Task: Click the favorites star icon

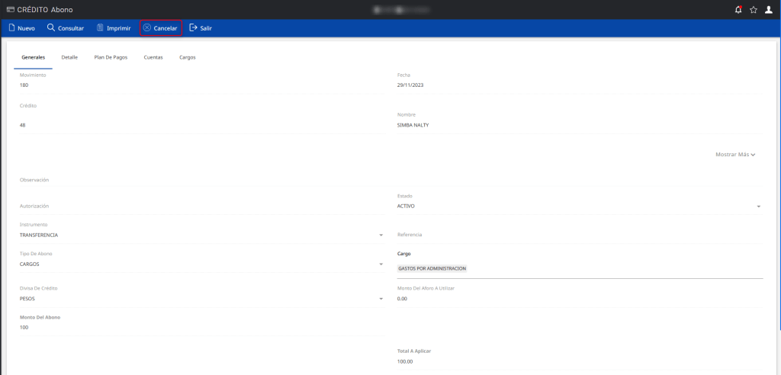Action: [754, 9]
